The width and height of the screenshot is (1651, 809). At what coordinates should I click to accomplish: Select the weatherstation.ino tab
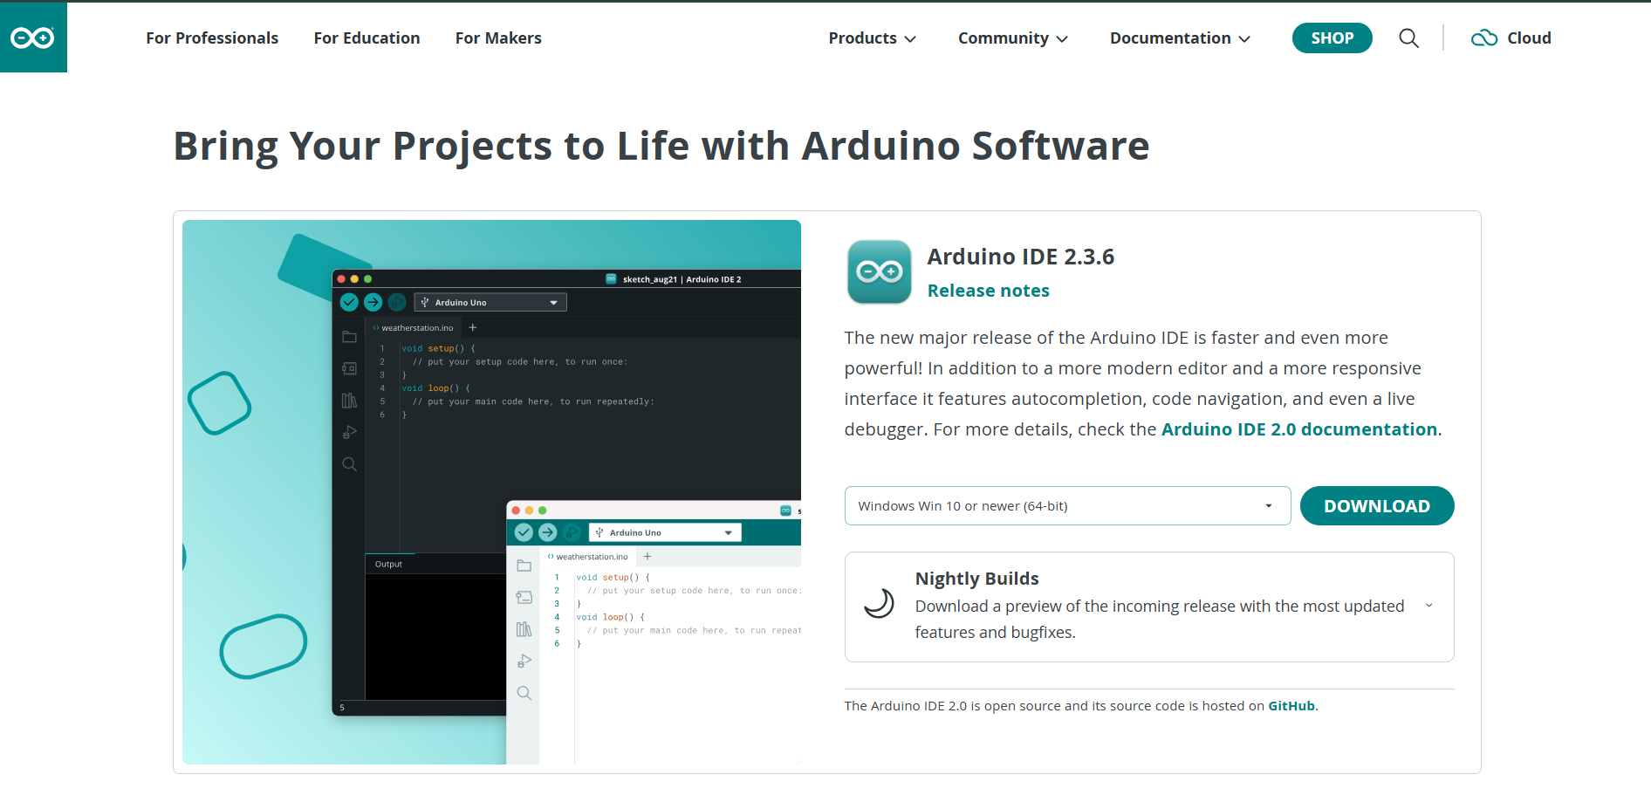click(x=413, y=327)
